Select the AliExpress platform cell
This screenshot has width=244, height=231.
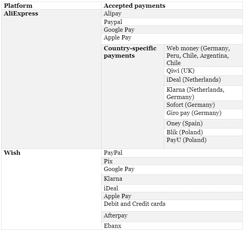[21, 14]
